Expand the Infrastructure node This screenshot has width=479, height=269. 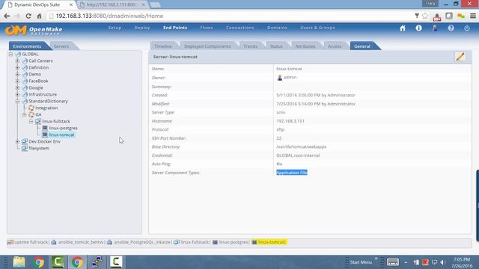pyautogui.click(x=17, y=94)
